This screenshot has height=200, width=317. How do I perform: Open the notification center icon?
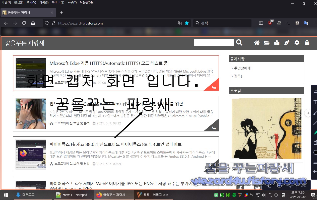313,195
